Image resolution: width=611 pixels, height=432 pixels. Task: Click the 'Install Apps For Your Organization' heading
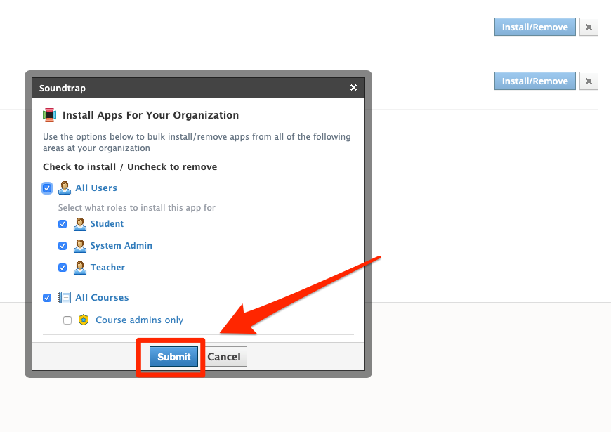[150, 115]
